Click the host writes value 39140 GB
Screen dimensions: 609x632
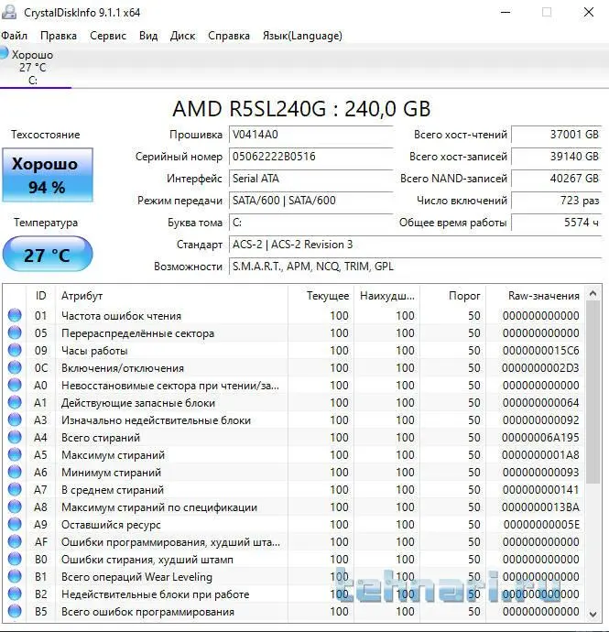[x=557, y=157]
